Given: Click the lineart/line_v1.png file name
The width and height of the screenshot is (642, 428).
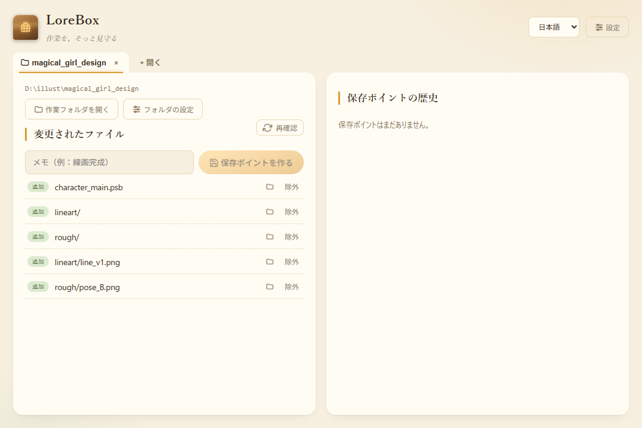Looking at the screenshot, I should (x=87, y=262).
